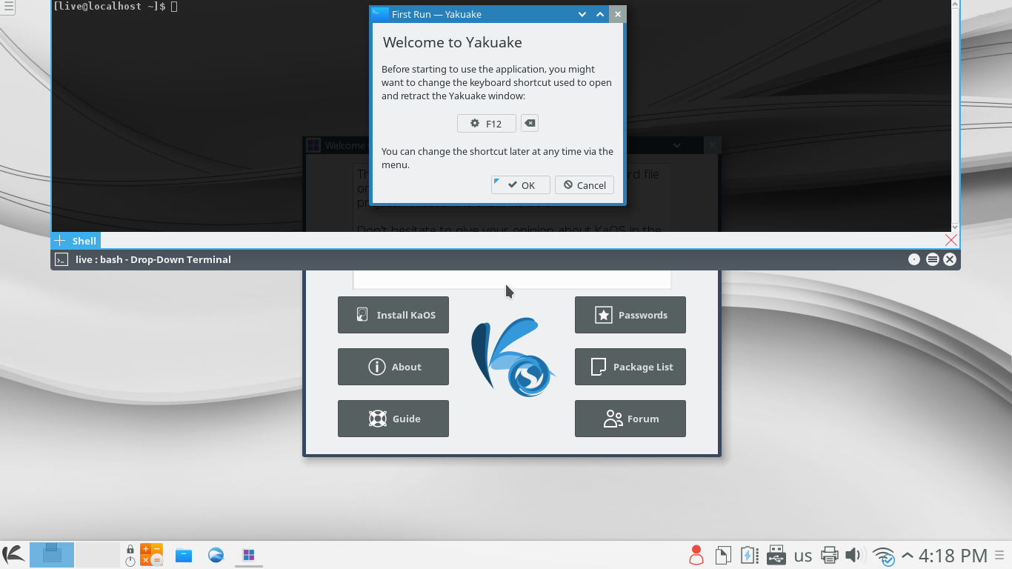The image size is (1012, 569).
Task: Click the terminal scrollbar down arrow
Action: coord(954,227)
